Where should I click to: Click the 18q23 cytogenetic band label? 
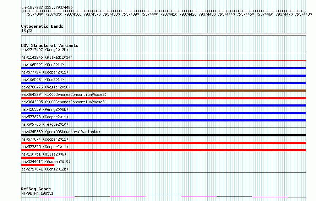coord(27,31)
